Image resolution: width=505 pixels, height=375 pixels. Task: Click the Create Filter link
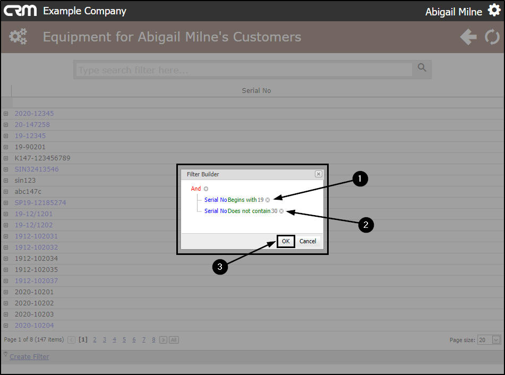[29, 356]
